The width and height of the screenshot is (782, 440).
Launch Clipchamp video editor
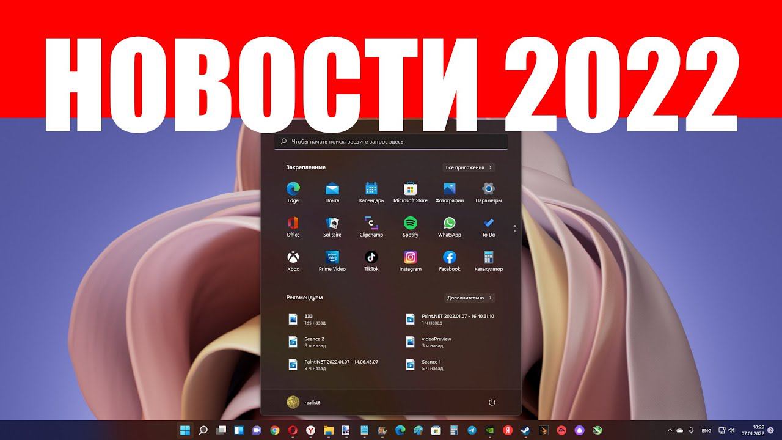tap(371, 226)
